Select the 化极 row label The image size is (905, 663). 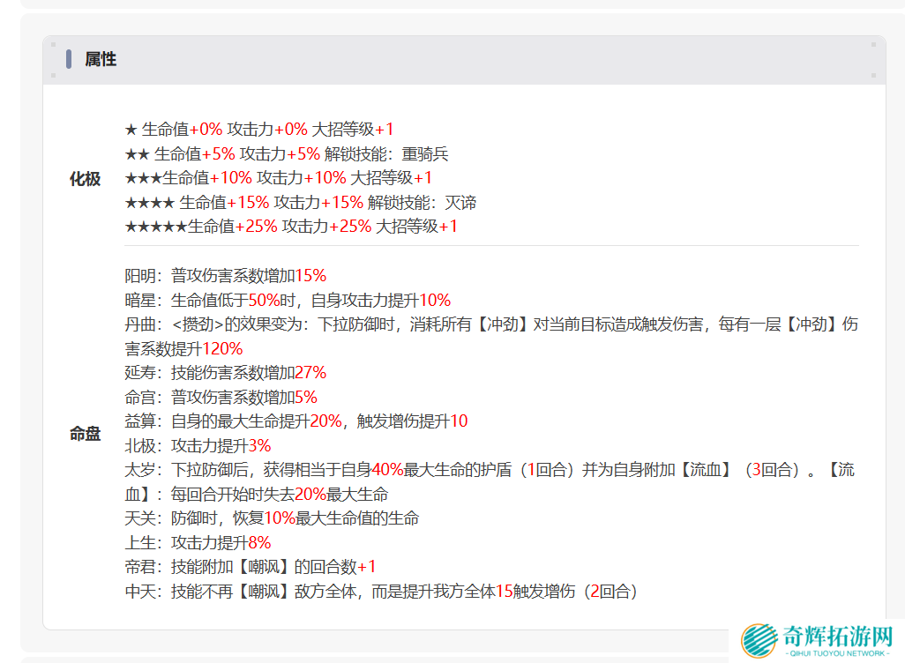coord(85,179)
